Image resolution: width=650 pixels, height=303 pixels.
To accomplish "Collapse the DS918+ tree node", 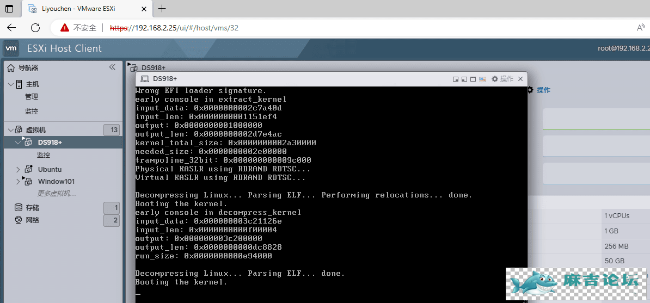I will click(17, 142).
